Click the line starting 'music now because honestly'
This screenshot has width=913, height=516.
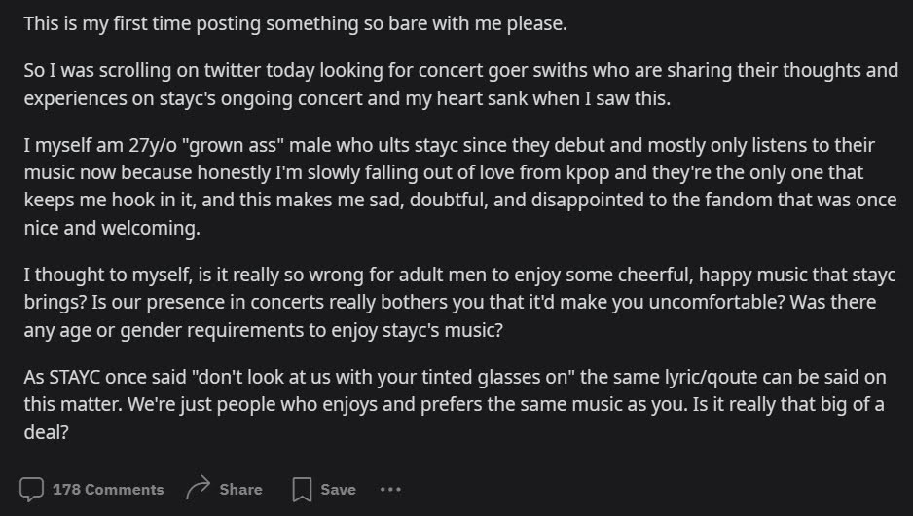(x=443, y=172)
